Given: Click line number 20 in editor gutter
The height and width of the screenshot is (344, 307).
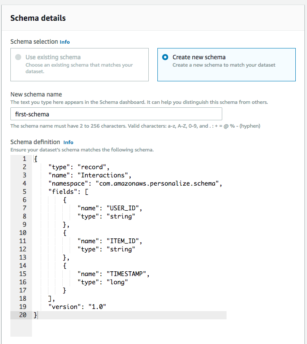Looking at the screenshot, I should coord(22,315).
